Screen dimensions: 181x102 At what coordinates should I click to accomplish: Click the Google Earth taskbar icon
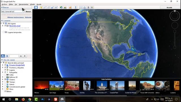tap(62, 99)
